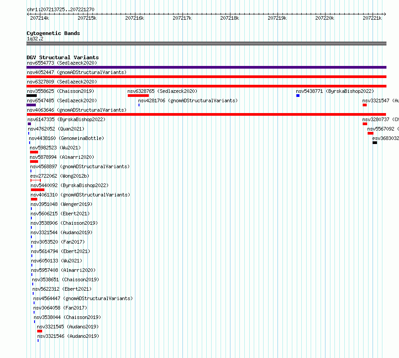
Task: Select the red bracket glyph below esv2722062
Action: (35, 180)
